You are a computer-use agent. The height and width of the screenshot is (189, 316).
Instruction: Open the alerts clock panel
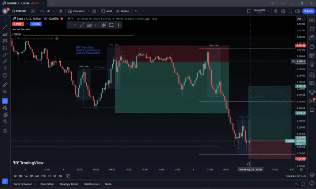312,29
